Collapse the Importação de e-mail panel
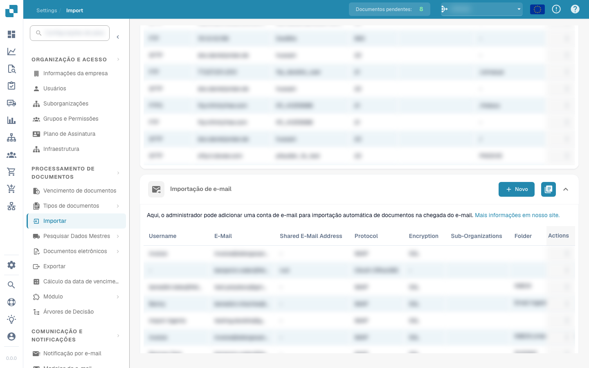This screenshot has width=589, height=368. pyautogui.click(x=566, y=189)
